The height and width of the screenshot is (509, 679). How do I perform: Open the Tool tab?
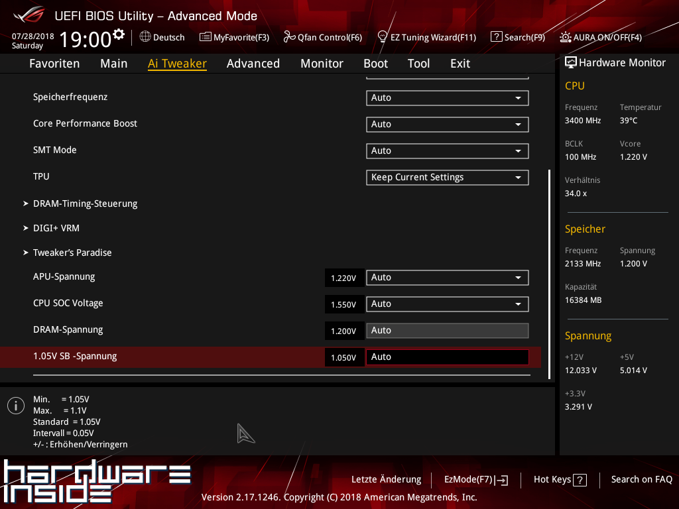pos(419,64)
